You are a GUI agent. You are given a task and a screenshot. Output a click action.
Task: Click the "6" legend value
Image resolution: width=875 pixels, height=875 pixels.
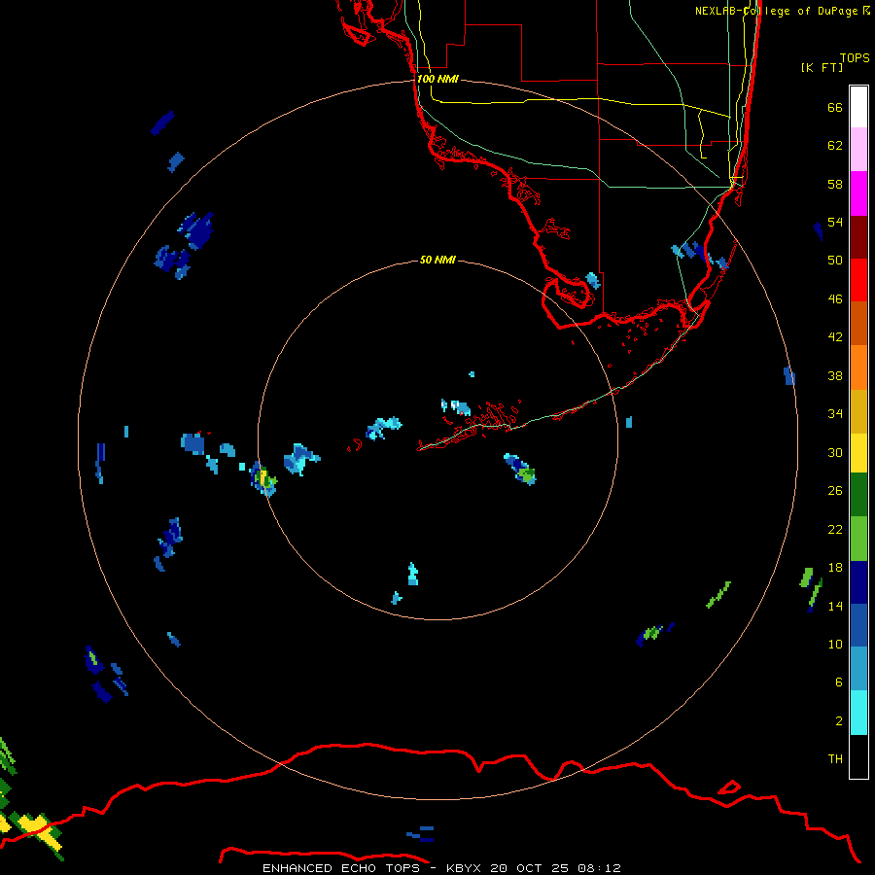[838, 682]
